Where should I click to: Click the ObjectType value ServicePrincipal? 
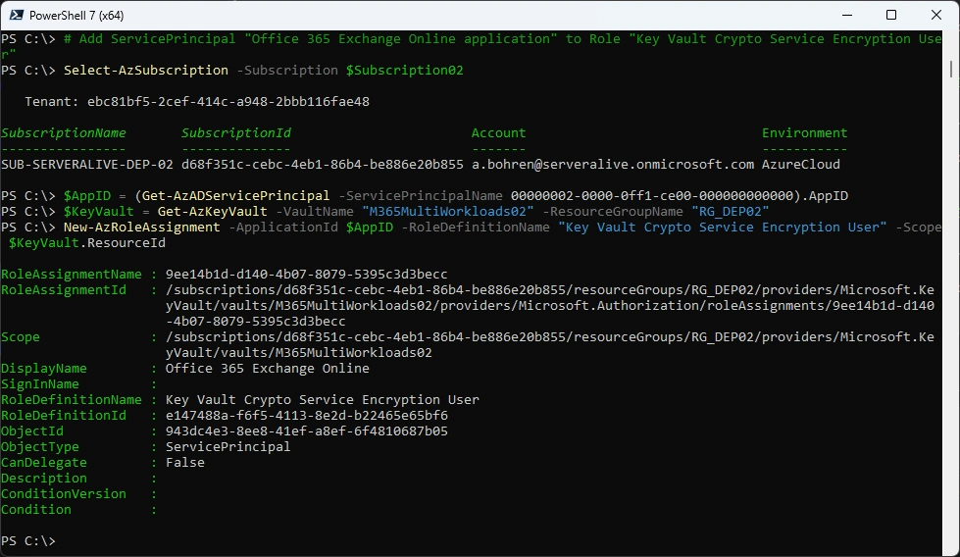pos(227,447)
